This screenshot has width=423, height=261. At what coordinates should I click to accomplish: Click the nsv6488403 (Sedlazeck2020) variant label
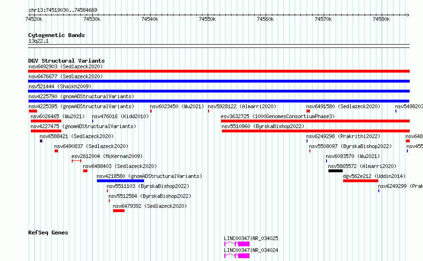click(120, 166)
